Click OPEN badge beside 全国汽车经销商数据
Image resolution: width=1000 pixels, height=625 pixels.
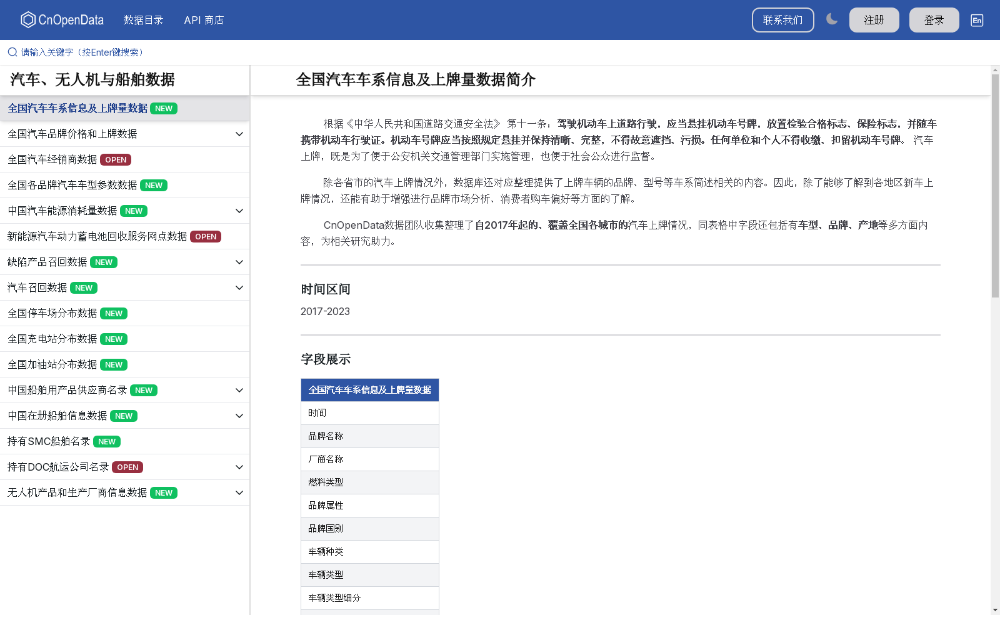(116, 160)
